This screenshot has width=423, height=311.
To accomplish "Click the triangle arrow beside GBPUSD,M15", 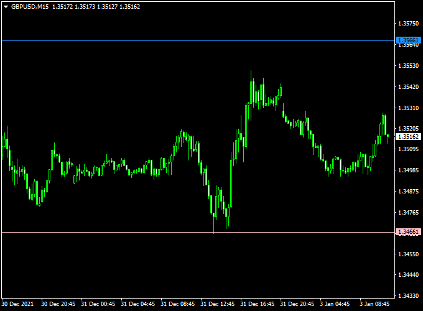I will [x=6, y=6].
